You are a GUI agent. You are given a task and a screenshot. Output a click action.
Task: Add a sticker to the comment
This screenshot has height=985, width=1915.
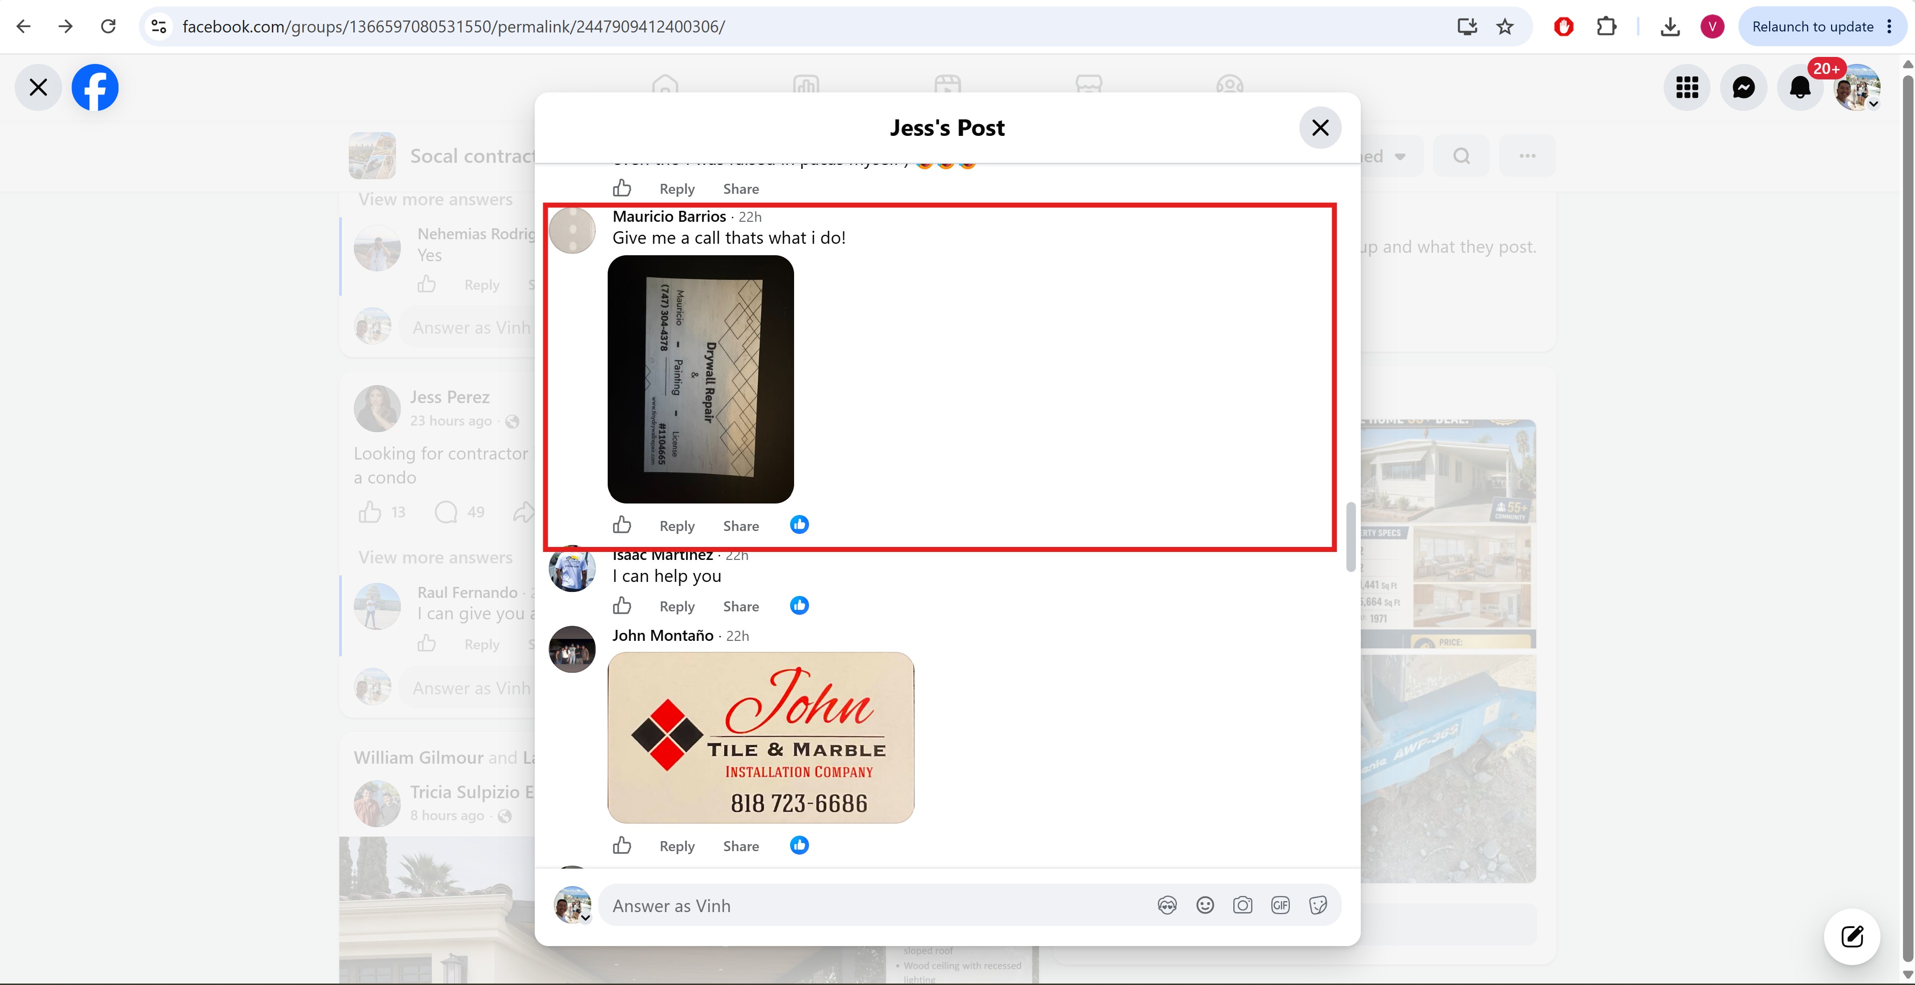[x=1318, y=905]
